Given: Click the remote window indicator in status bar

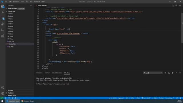Looking at the screenshot, I should point(2,98).
